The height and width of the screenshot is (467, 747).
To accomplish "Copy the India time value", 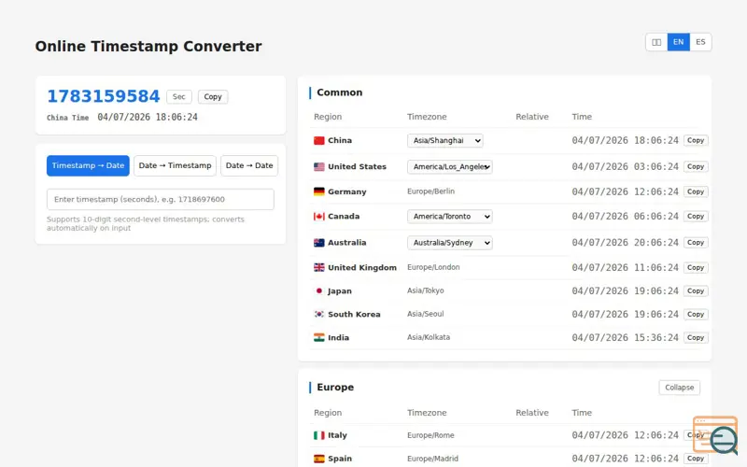I will (x=696, y=337).
